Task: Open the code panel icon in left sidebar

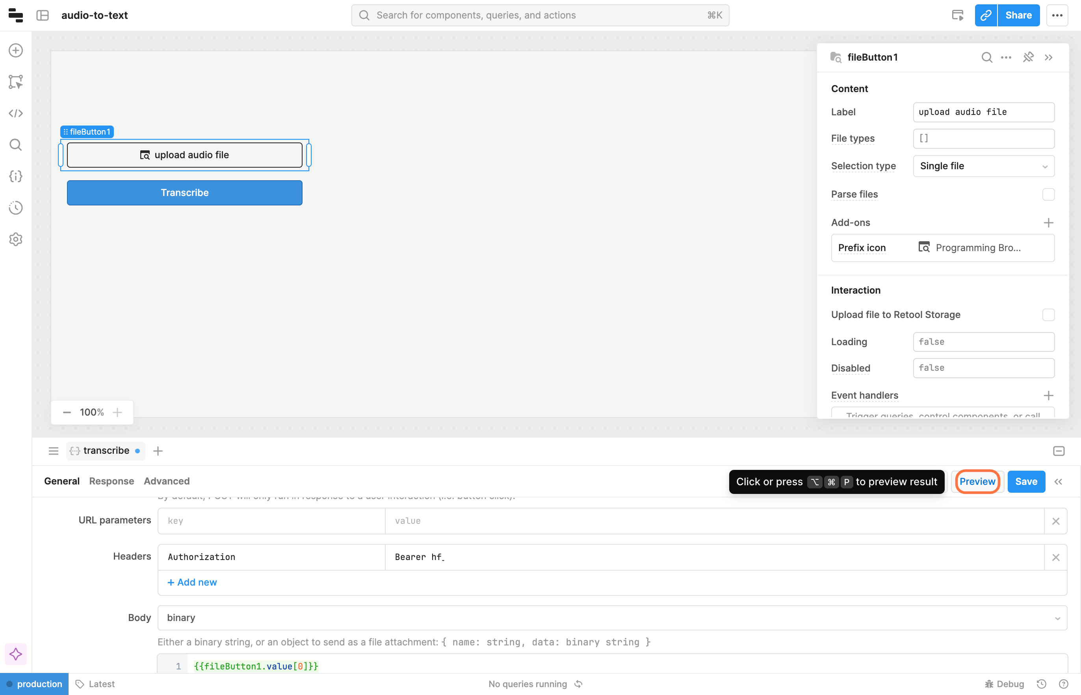Action: 16,113
